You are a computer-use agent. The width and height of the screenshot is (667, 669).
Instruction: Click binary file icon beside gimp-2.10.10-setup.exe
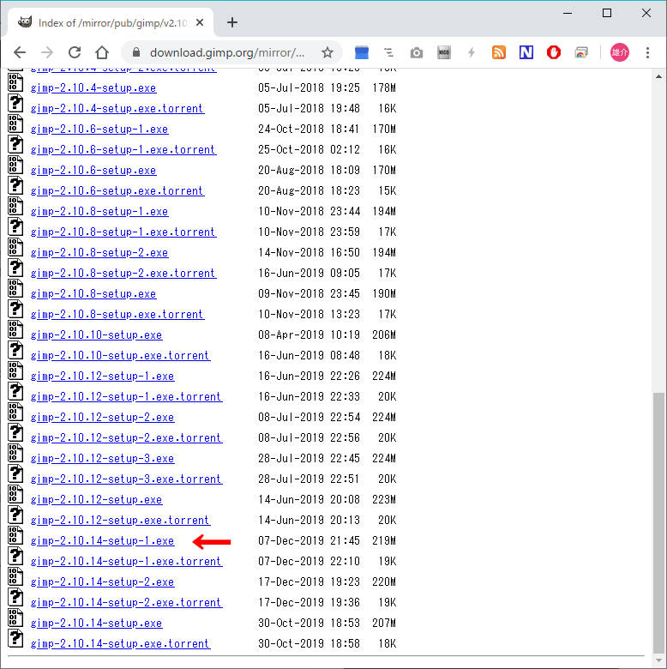(15, 329)
